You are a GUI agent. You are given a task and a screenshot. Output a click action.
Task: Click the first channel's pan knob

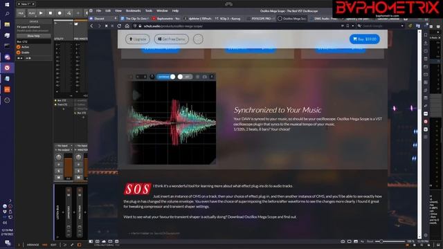pyautogui.click(x=59, y=157)
